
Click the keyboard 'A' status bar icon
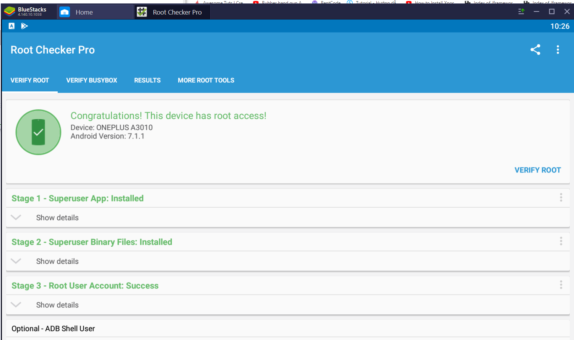pyautogui.click(x=12, y=26)
